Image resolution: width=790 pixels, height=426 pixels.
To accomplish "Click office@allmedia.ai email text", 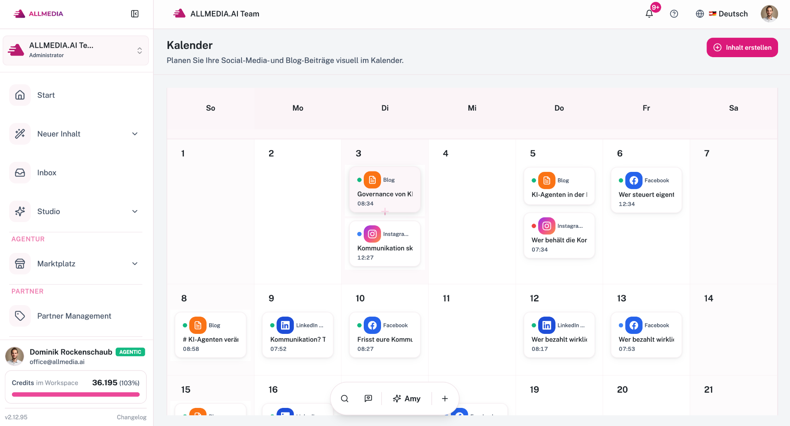I will tap(57, 362).
